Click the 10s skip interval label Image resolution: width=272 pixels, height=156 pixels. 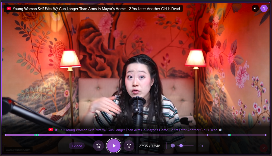pyautogui.click(x=200, y=146)
